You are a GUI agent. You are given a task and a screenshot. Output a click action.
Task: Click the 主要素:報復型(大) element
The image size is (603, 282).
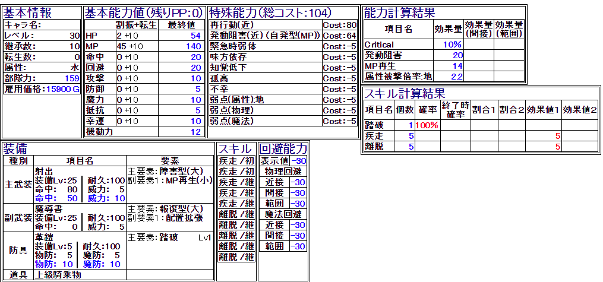point(165,208)
